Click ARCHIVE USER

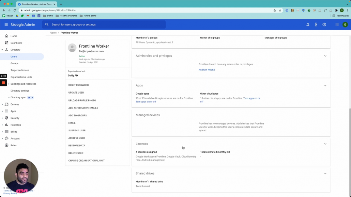[x=77, y=138]
